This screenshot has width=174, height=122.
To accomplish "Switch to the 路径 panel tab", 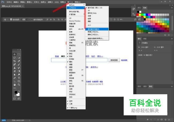I will tap(151, 86).
